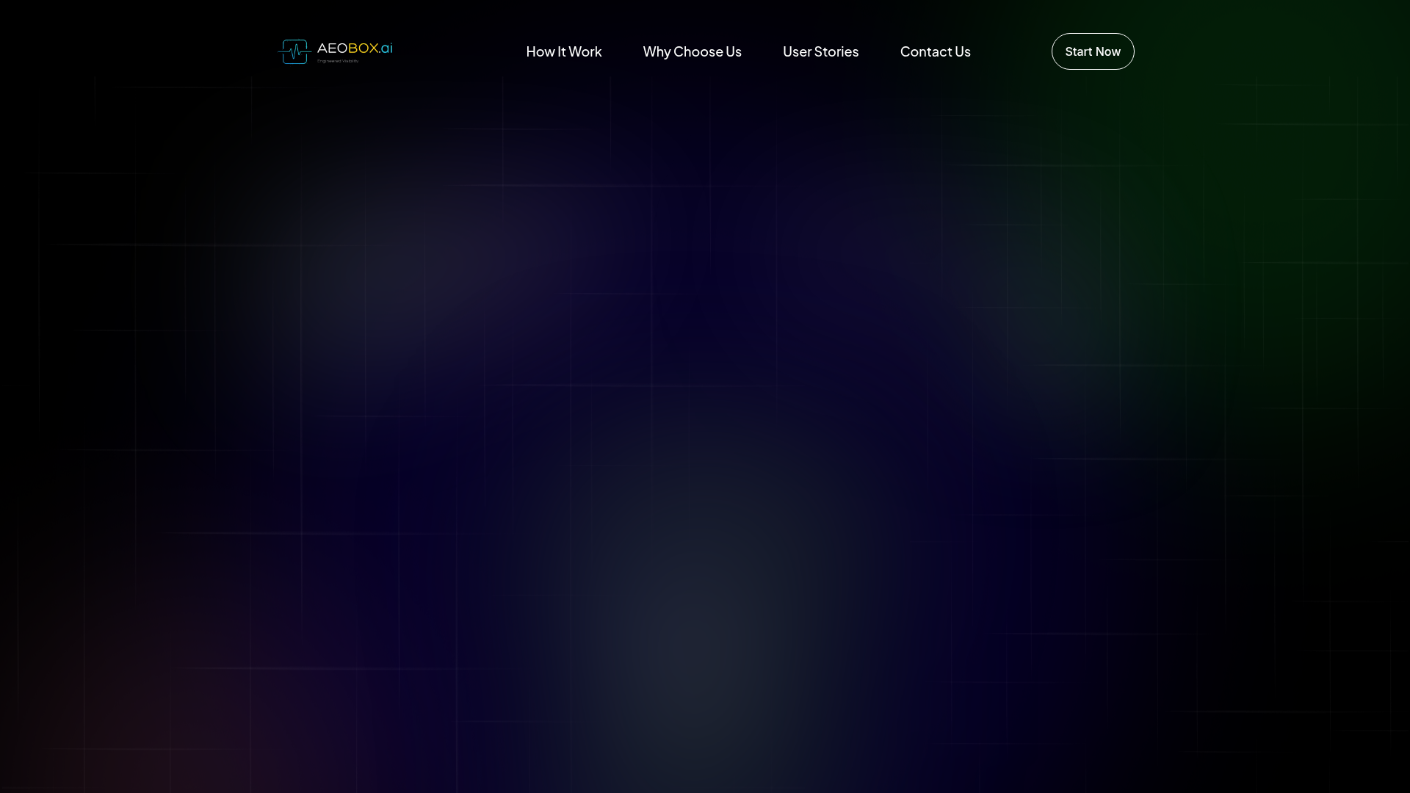This screenshot has height=793, width=1410.
Task: Click the word Contact in header
Action: pos(925,51)
